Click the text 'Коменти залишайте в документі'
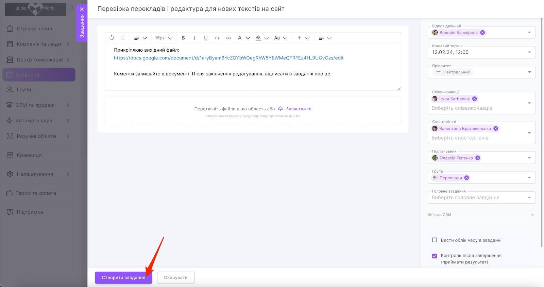Screen dimensions: 544x287 (152, 74)
